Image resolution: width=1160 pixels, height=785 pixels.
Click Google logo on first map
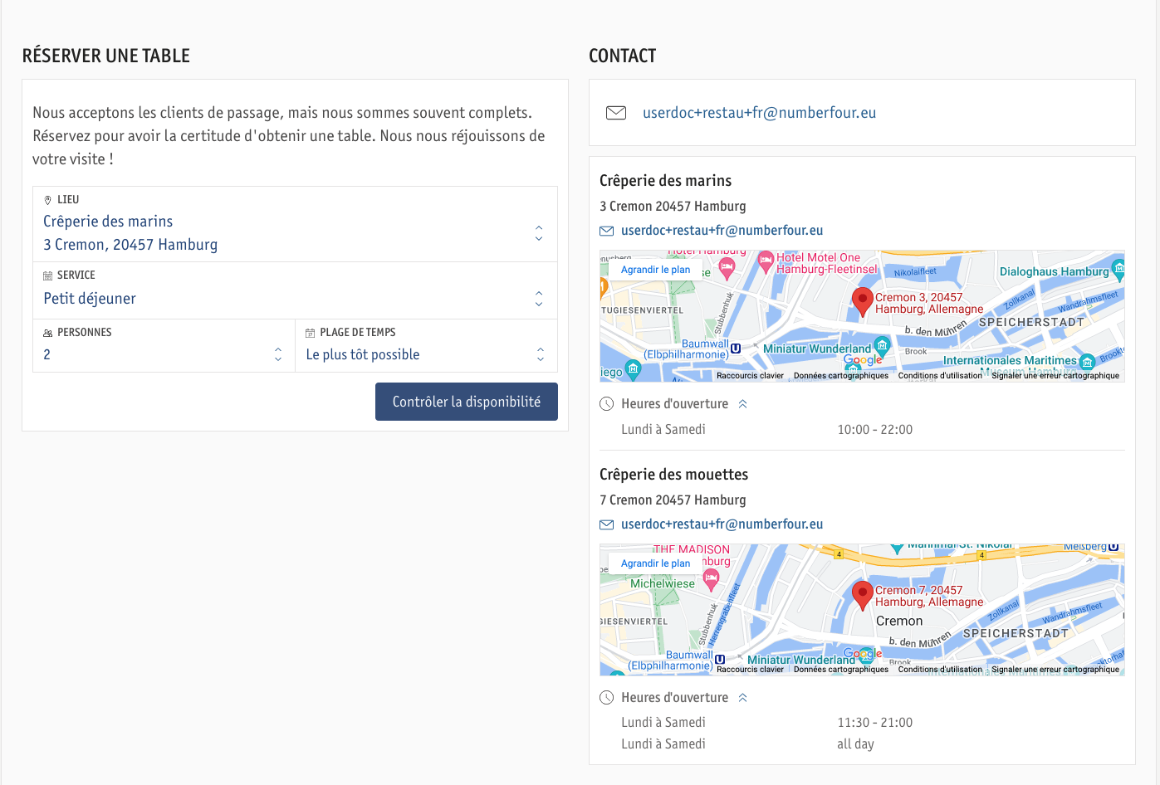coord(863,360)
